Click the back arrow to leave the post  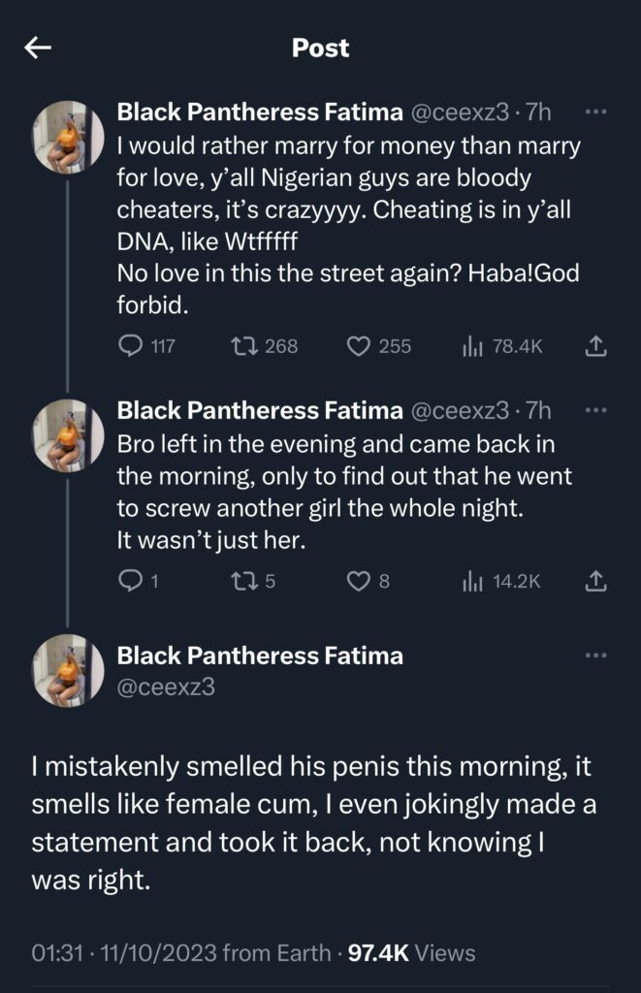tap(37, 48)
